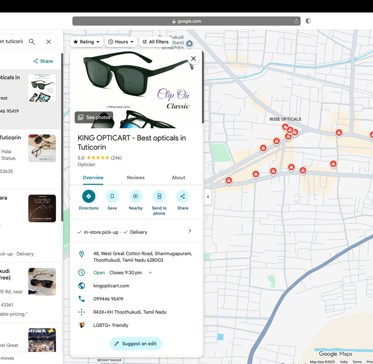The height and width of the screenshot is (364, 373).
Task: Click the plus code dots icon
Action: click(x=82, y=312)
